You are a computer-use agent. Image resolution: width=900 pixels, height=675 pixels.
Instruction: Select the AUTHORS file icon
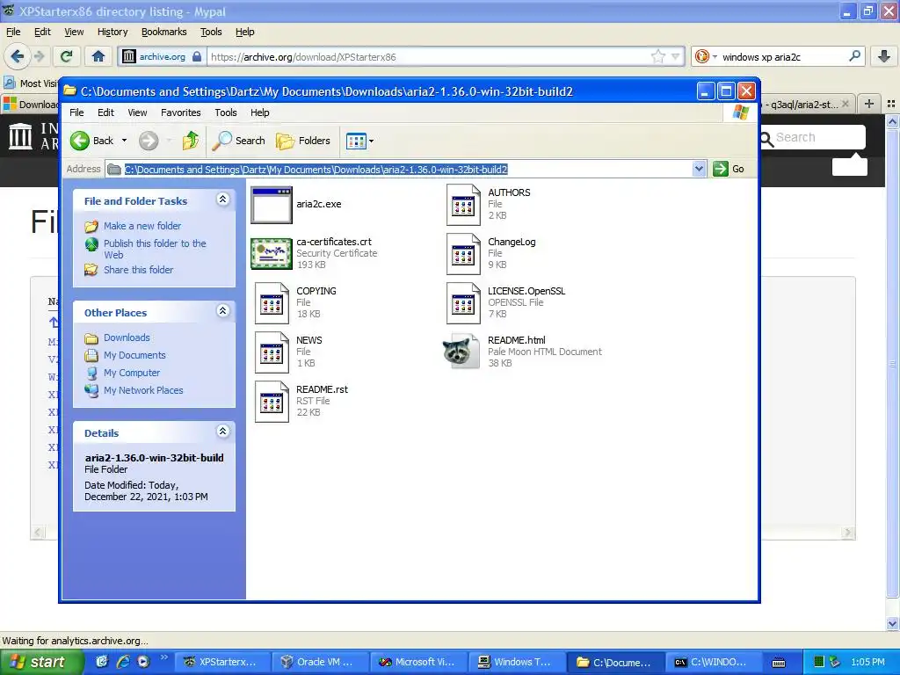(x=463, y=204)
